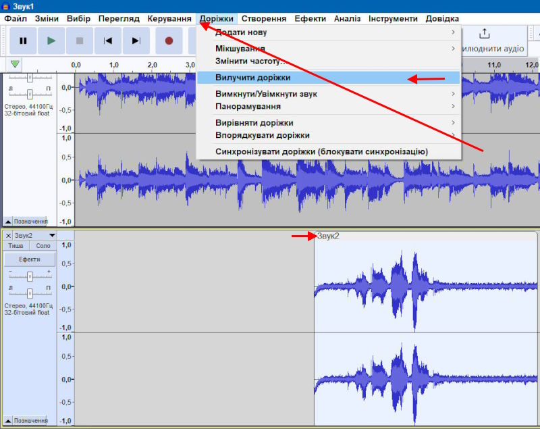Image resolution: width=540 pixels, height=429 pixels.
Task: Click the green timeline playhead triangle icon
Action: (15, 64)
